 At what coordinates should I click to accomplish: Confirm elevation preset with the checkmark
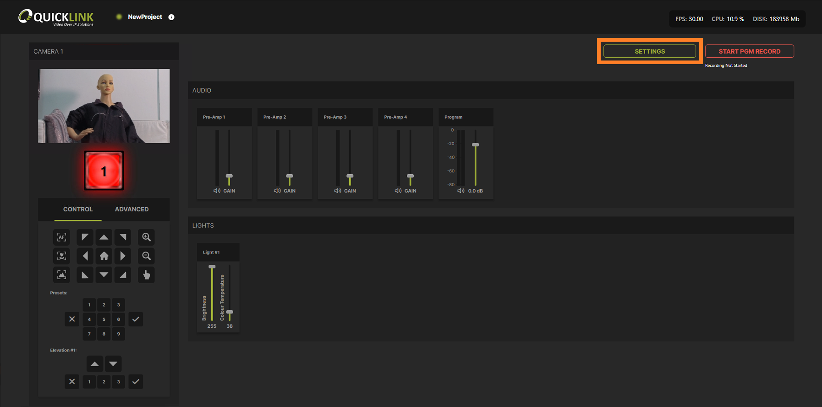(x=136, y=381)
